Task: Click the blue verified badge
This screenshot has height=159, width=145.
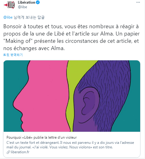Action: [x=38, y=2]
